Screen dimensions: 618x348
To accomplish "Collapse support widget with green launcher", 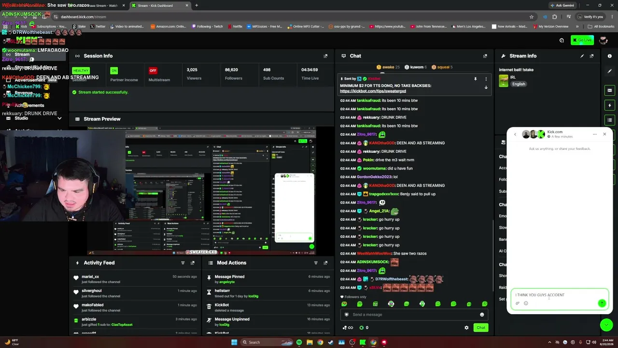I will 606,325.
